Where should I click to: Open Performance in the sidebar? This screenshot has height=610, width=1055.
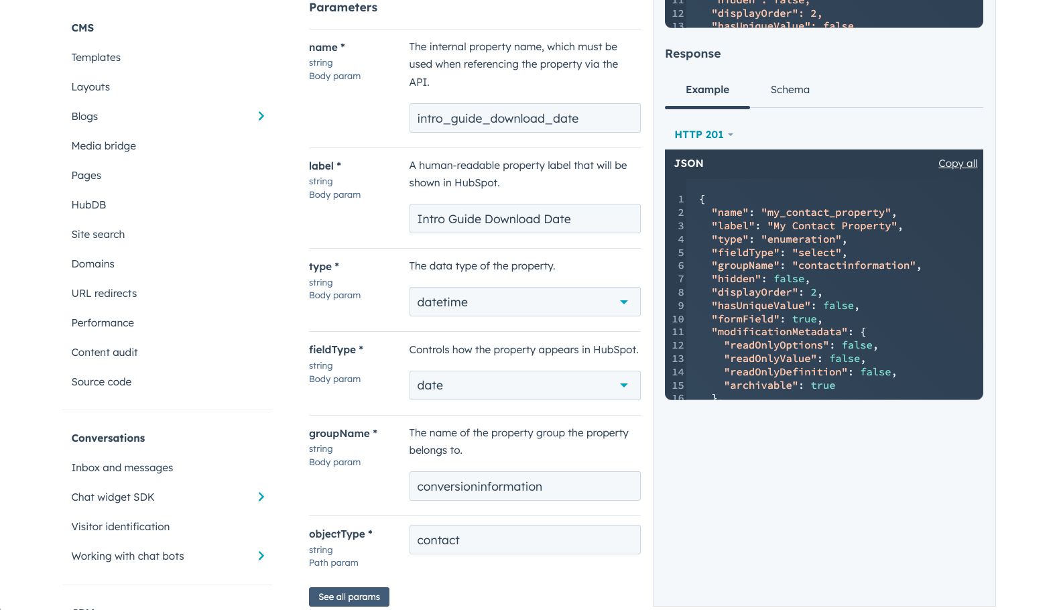click(x=103, y=323)
